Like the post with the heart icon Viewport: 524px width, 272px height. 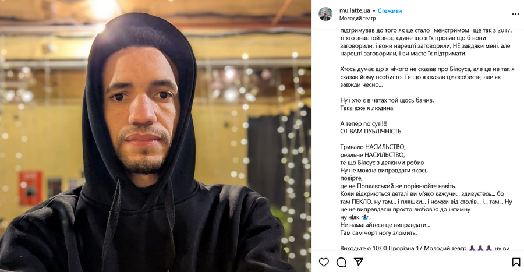click(x=324, y=262)
